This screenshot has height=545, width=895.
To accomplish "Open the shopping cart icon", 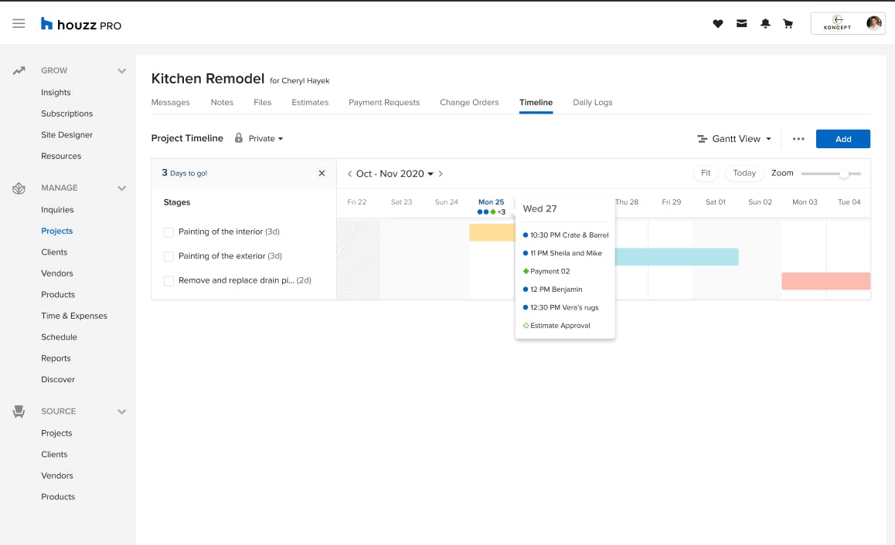I will coord(788,24).
